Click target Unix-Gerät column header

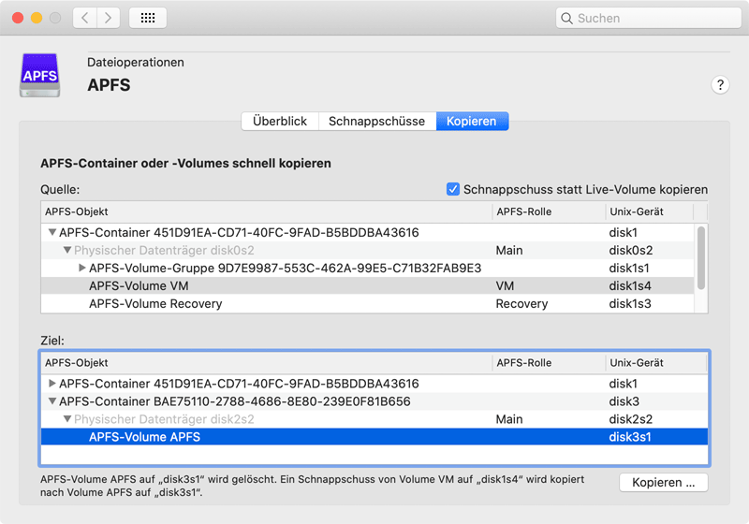coord(656,363)
